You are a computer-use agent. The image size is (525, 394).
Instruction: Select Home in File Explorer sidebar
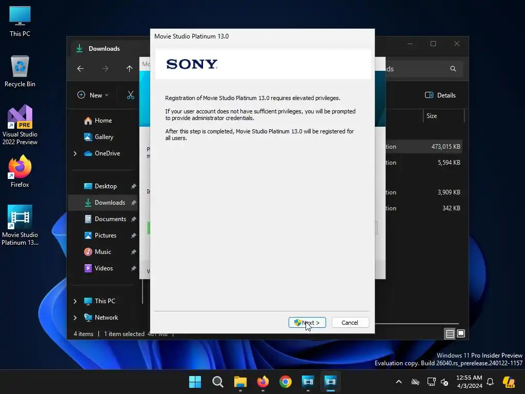click(103, 121)
